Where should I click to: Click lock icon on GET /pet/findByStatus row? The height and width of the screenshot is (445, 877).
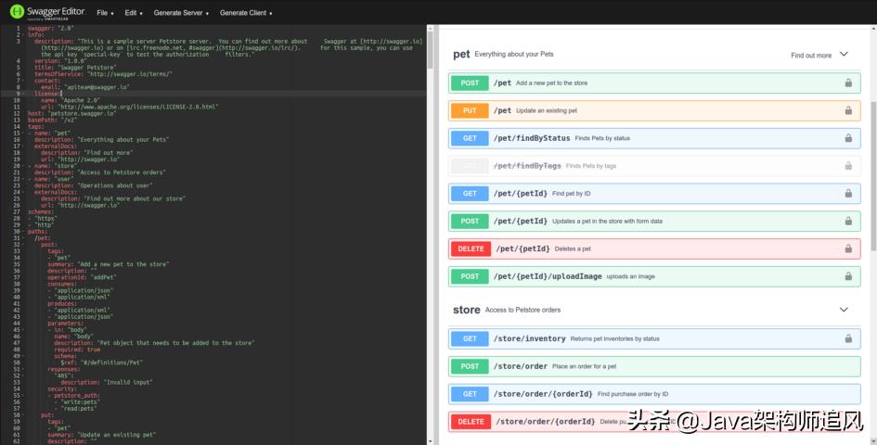[x=848, y=139]
